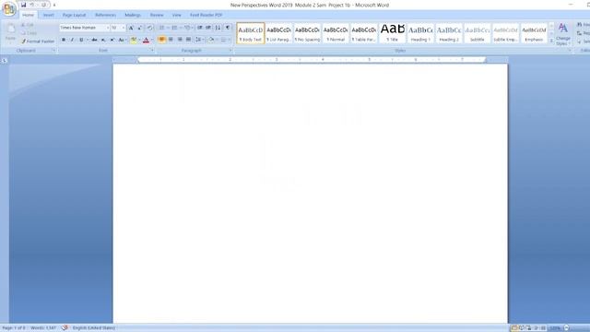Align paragraph text to the right

[180, 40]
